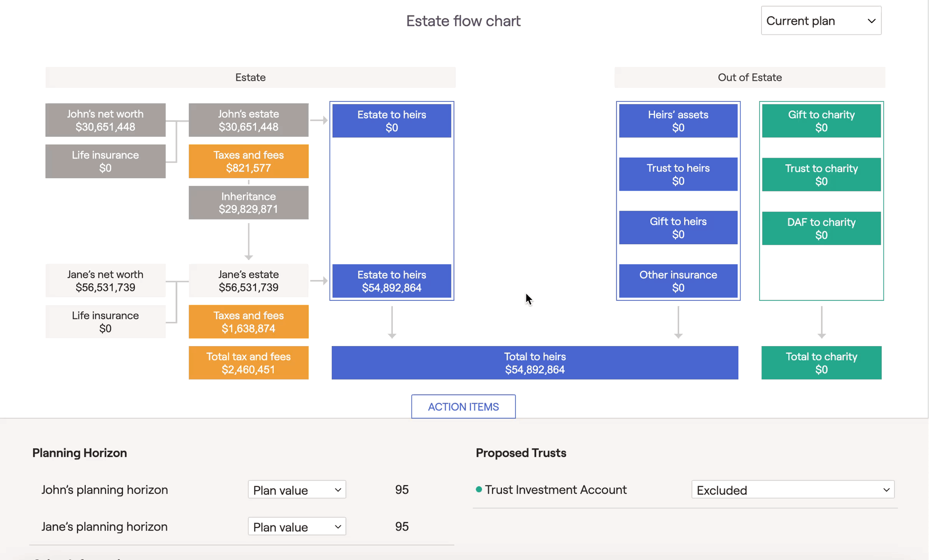The height and width of the screenshot is (560, 931).
Task: Open Trust Investment Account Excluded dropdown
Action: [792, 490]
